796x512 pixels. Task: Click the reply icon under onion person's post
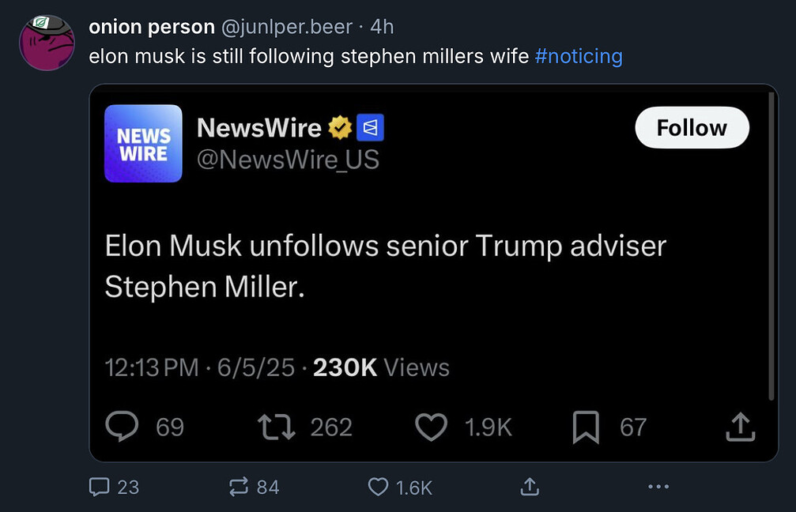[100, 487]
